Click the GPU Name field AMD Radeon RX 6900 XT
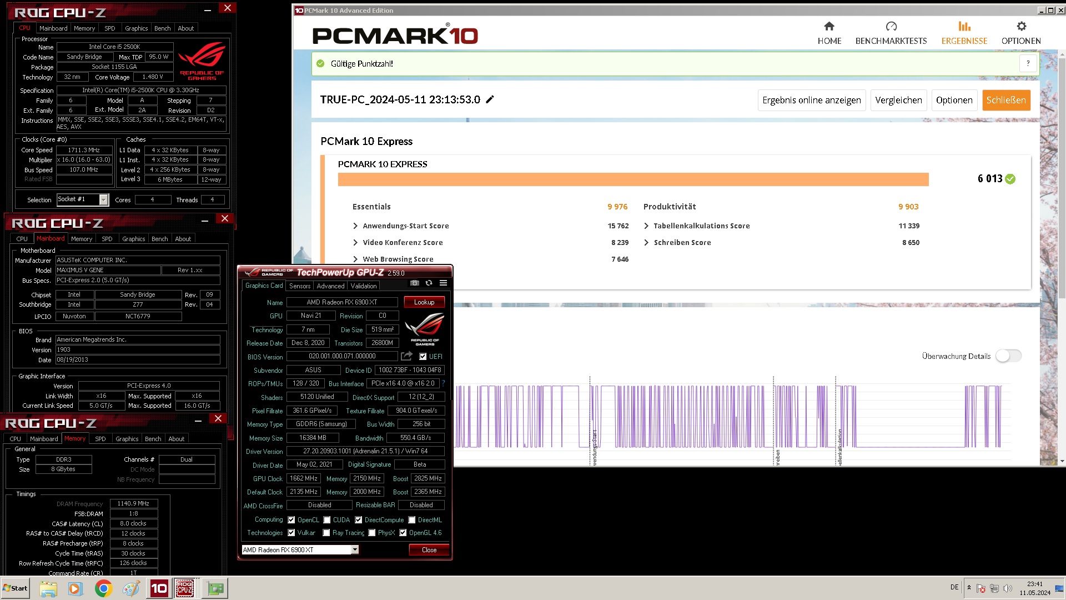The image size is (1066, 600). click(x=342, y=302)
